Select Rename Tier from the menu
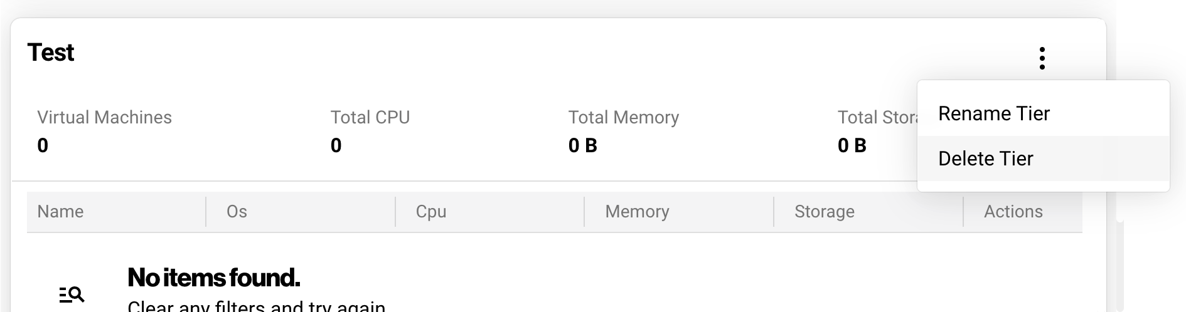Screen dimensions: 1186x312 coord(994,113)
